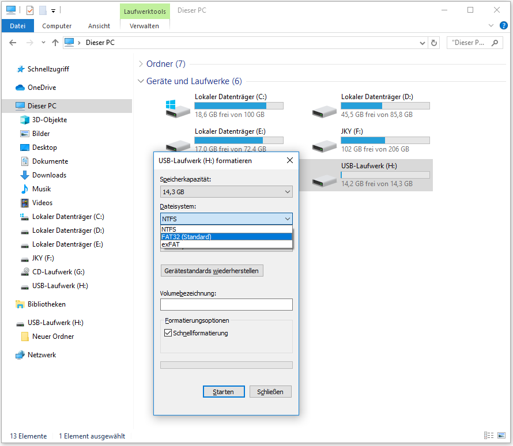Image resolution: width=513 pixels, height=446 pixels.
Task: Go back with the left arrow
Action: (13, 43)
